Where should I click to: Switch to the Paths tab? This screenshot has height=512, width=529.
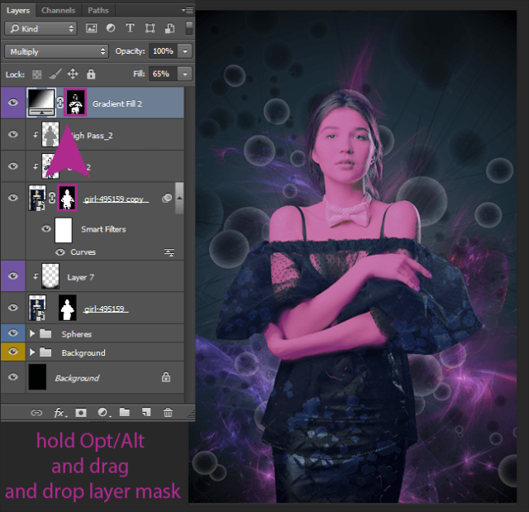[98, 11]
